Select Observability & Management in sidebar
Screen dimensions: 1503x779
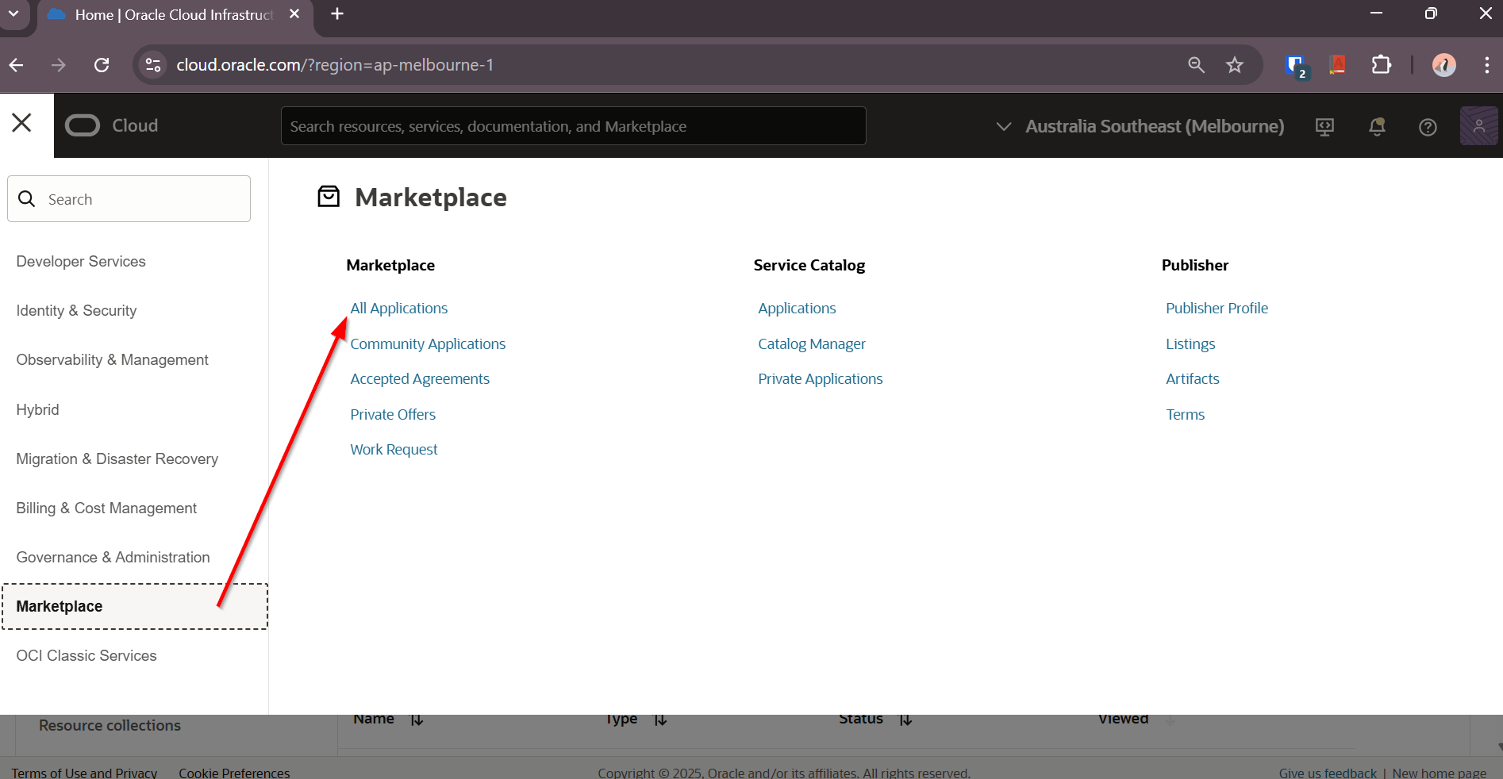[112, 360]
